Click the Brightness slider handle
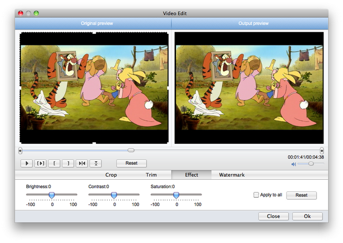The image size is (343, 243). click(52, 195)
